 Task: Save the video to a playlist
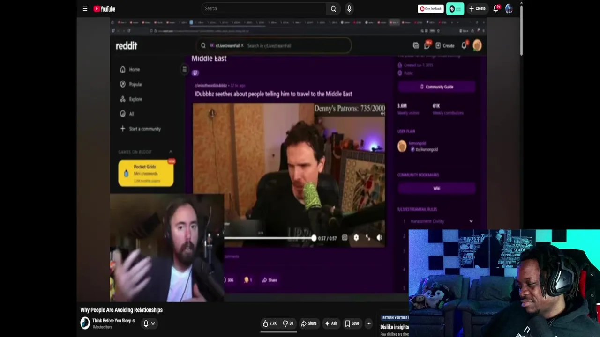352,323
